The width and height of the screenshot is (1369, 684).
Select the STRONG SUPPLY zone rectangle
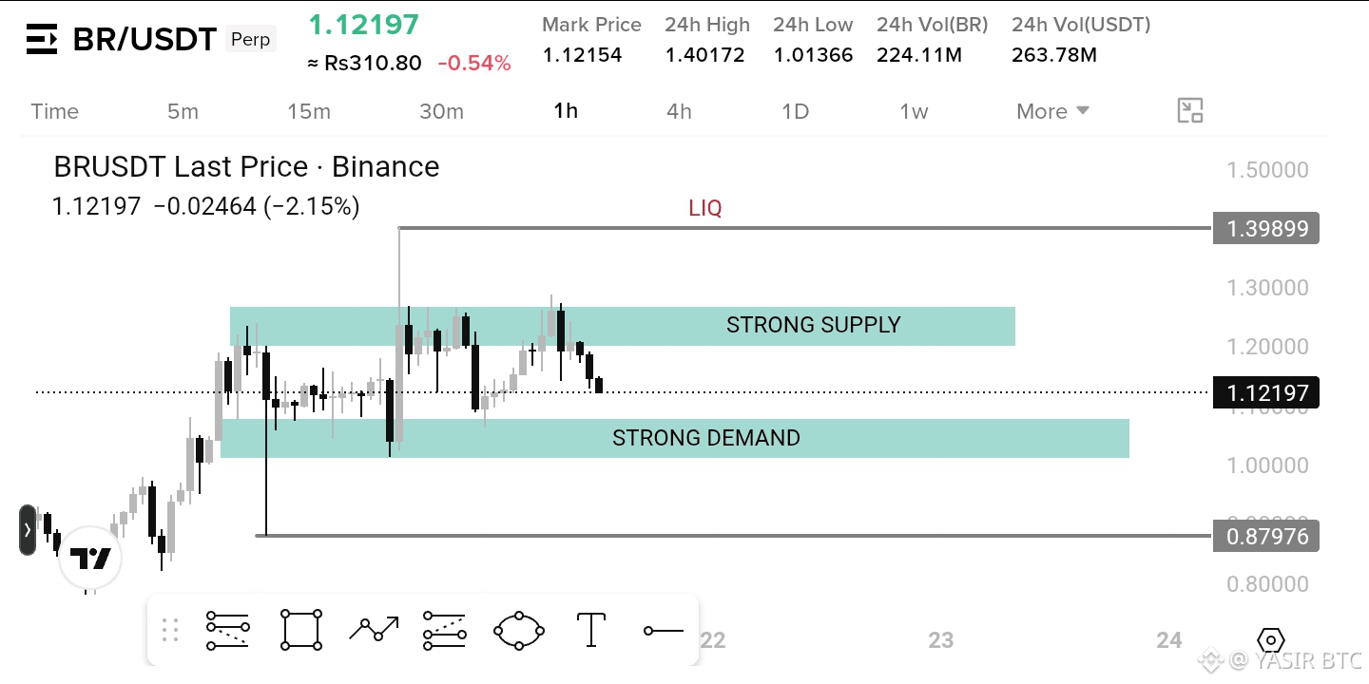point(623,326)
